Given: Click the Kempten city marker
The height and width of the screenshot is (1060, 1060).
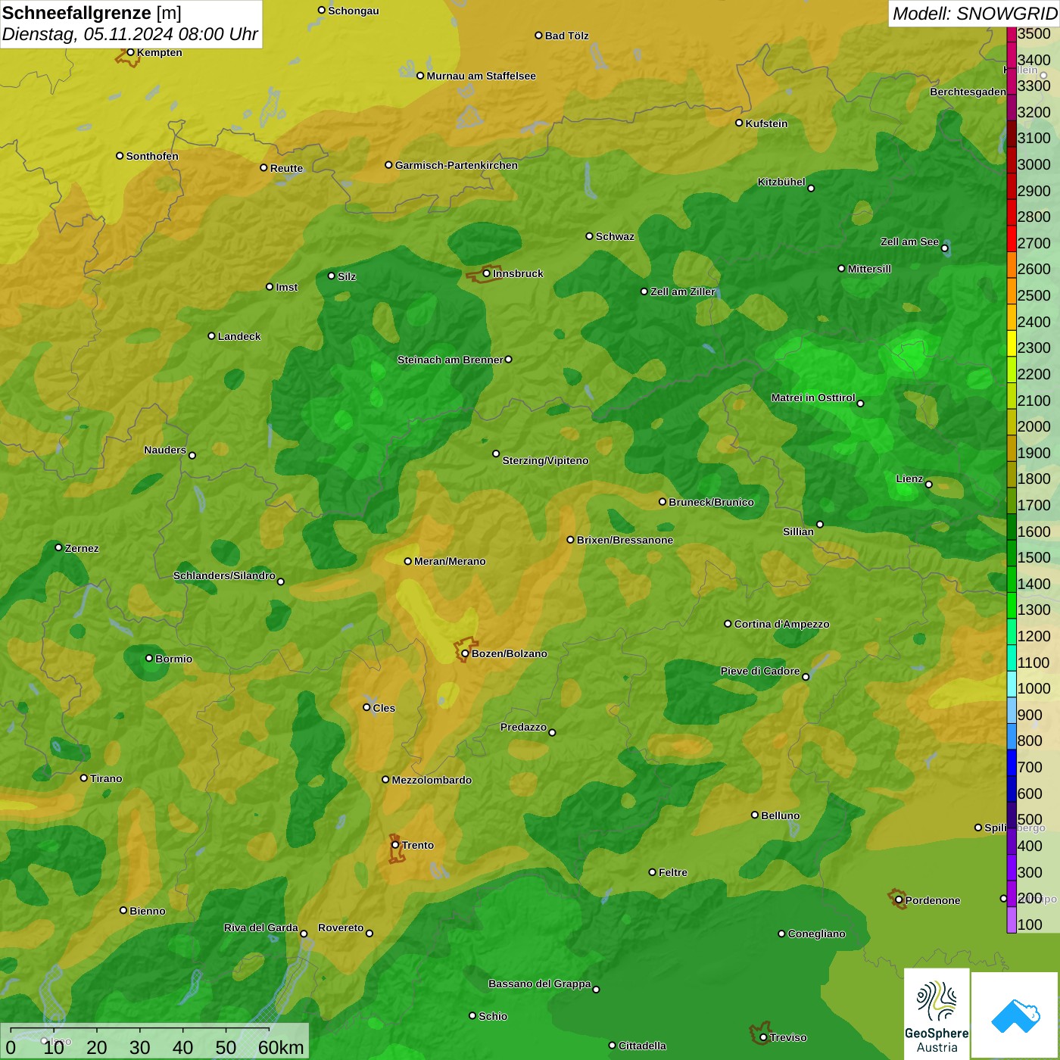Looking at the screenshot, I should (x=130, y=52).
